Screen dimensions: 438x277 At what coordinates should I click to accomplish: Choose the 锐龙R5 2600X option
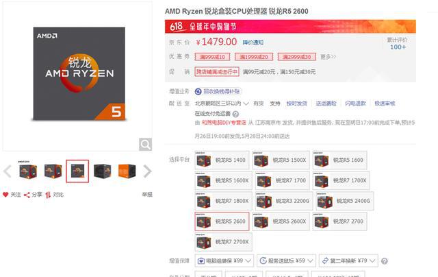pos(281,221)
